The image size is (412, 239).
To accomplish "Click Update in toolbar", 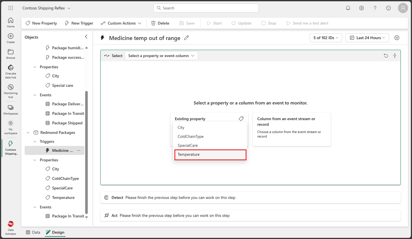I will (241, 23).
